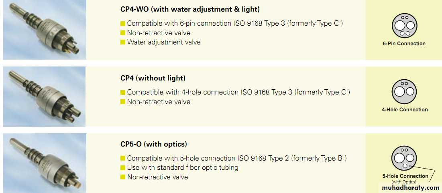Viewport: 442px width, 193px height.
Task: Click the muhadharaty.com watermark link
Action: [410, 187]
